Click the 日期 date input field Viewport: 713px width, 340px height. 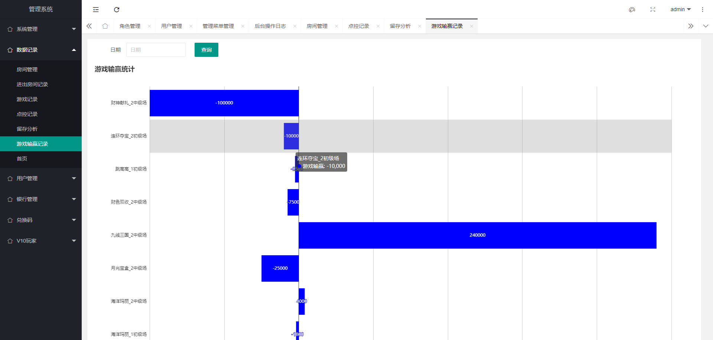(156, 49)
